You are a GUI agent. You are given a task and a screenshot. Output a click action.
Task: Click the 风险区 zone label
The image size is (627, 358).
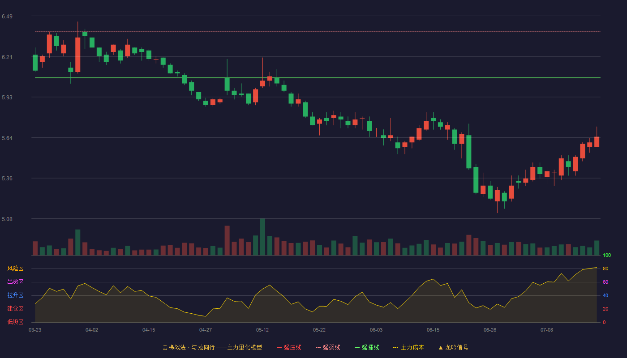click(x=15, y=268)
